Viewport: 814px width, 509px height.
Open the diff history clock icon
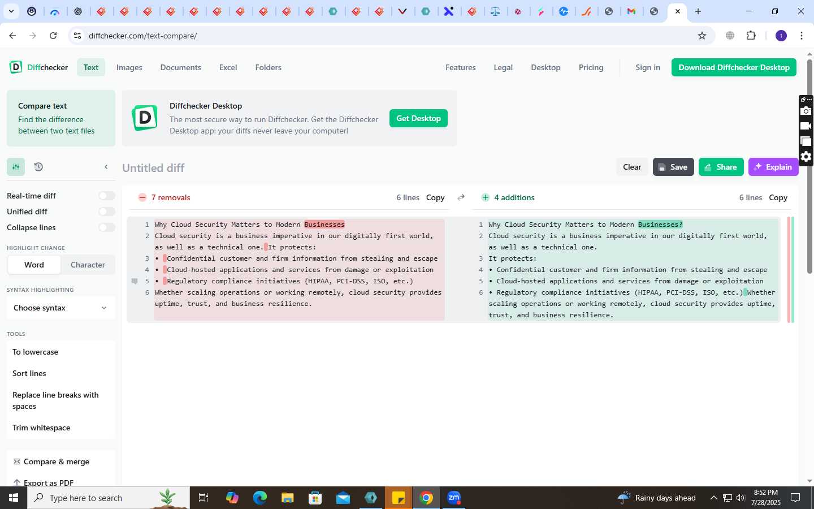point(38,167)
